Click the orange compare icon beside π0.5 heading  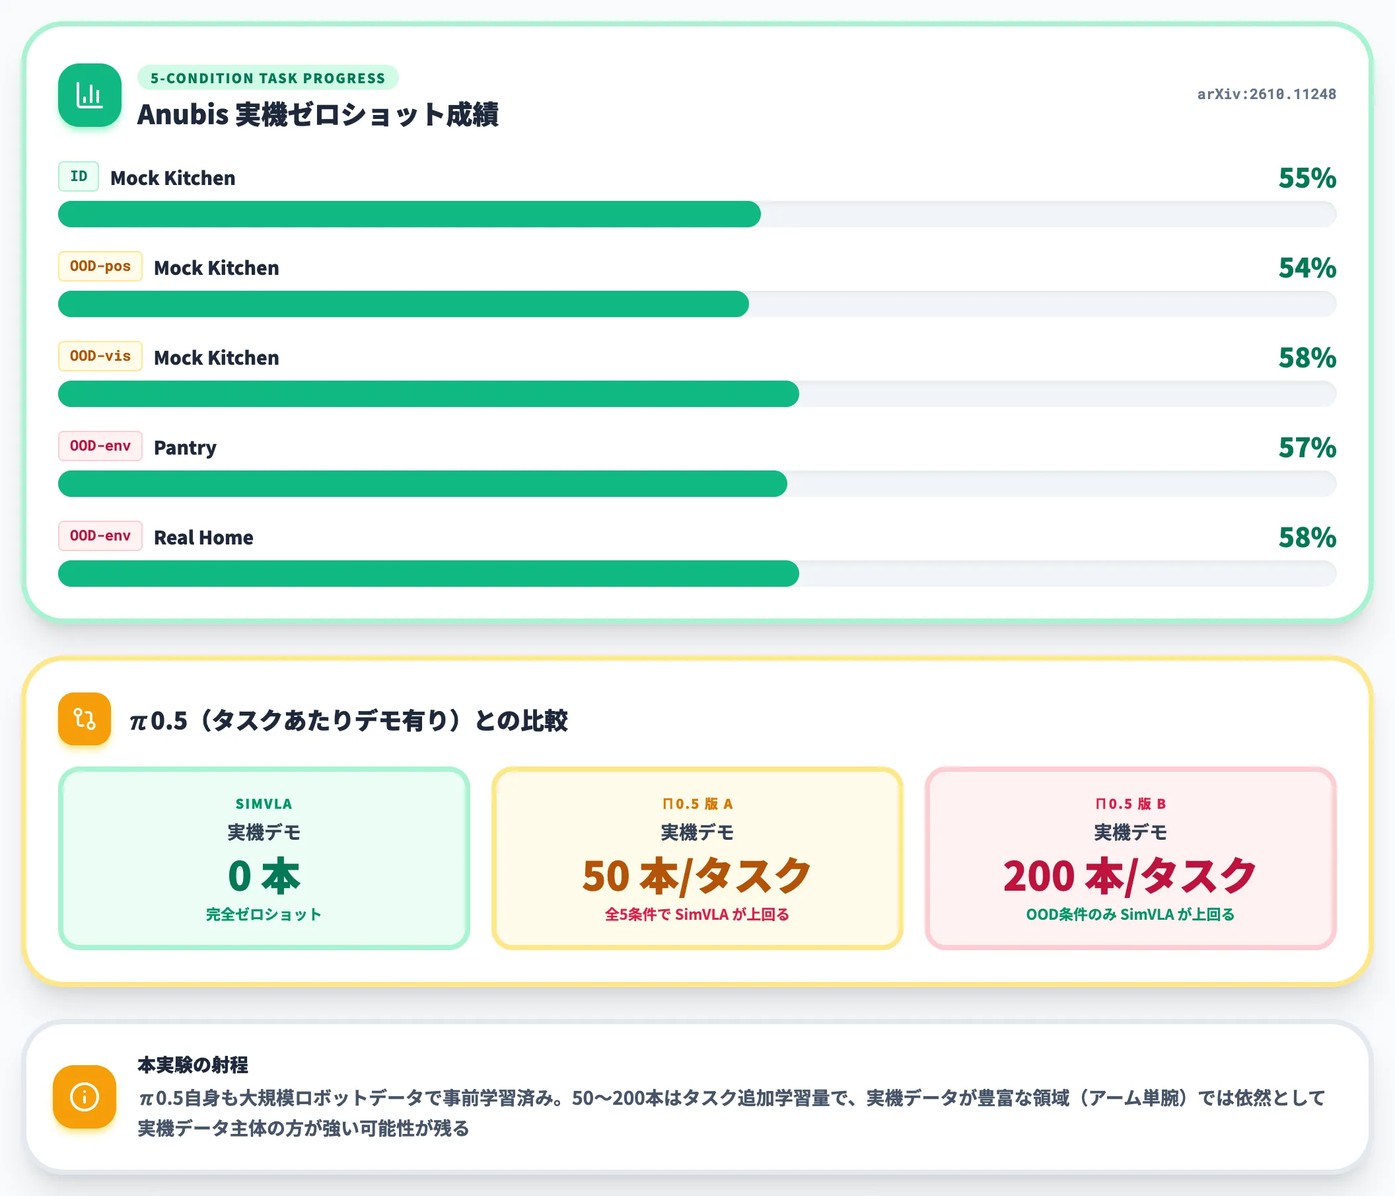pyautogui.click(x=84, y=718)
